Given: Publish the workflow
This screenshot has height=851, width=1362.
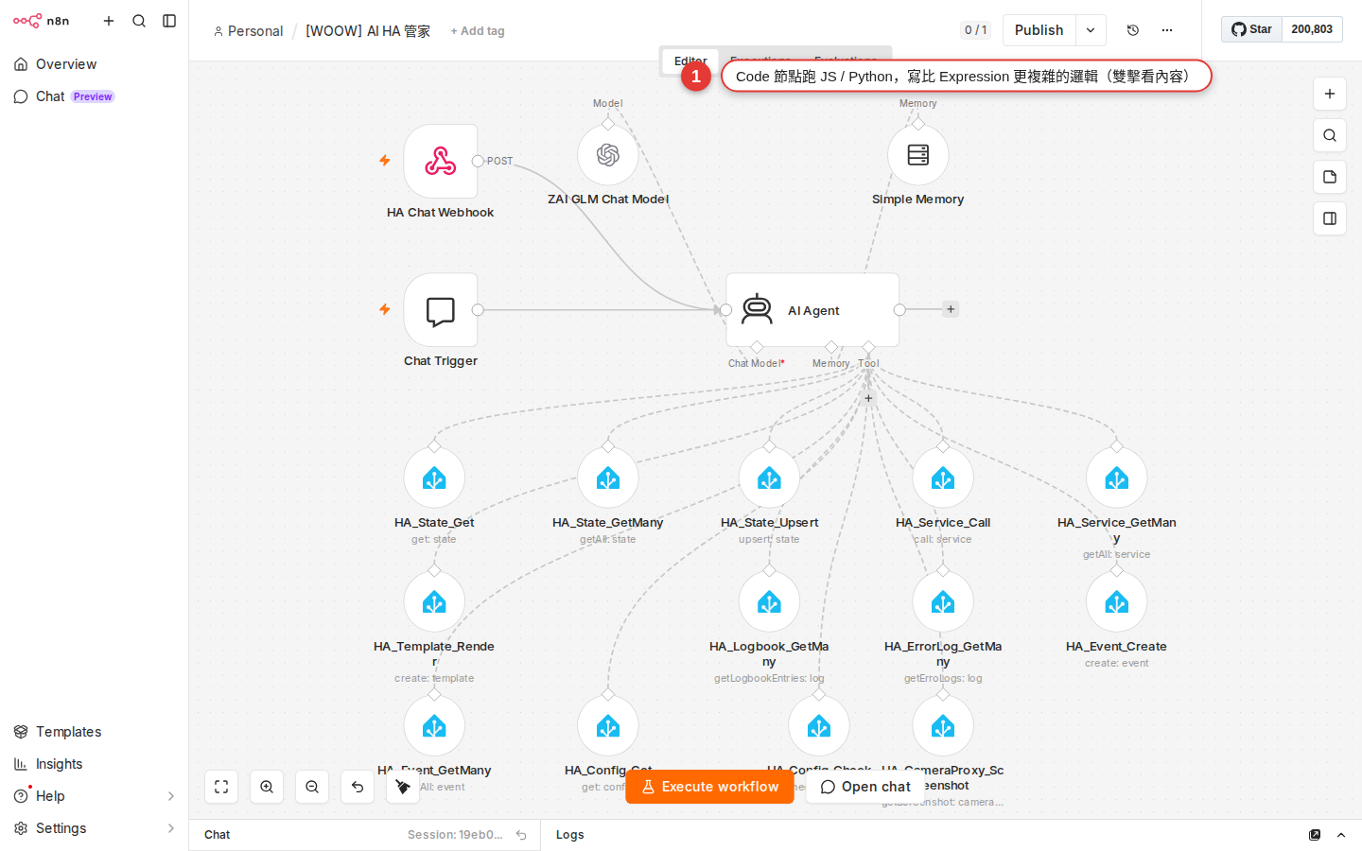Looking at the screenshot, I should pyautogui.click(x=1039, y=30).
